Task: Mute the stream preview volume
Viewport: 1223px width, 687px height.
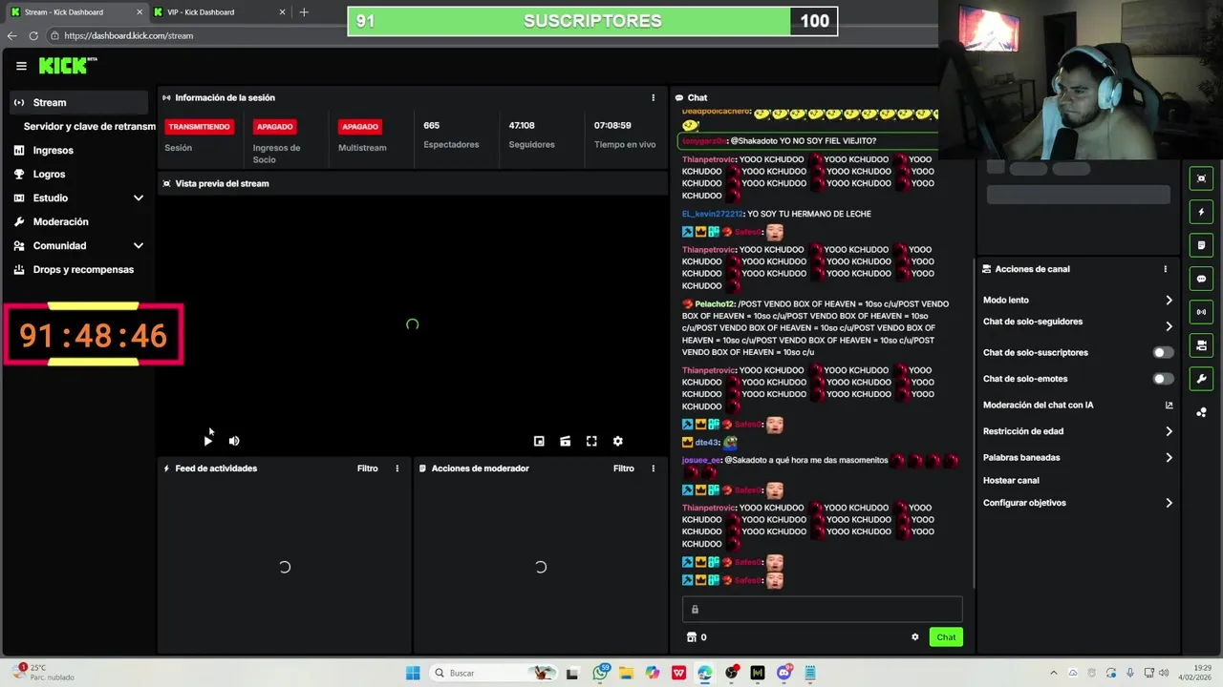Action: [234, 441]
